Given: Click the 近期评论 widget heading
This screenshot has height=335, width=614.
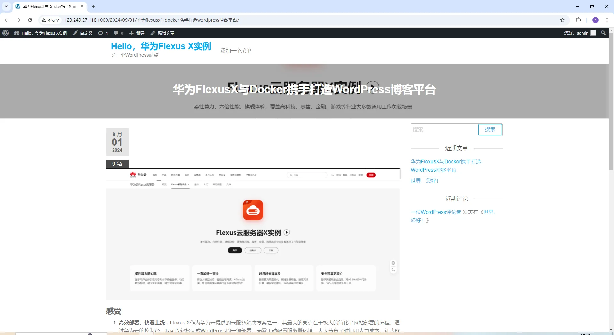Looking at the screenshot, I should (456, 199).
